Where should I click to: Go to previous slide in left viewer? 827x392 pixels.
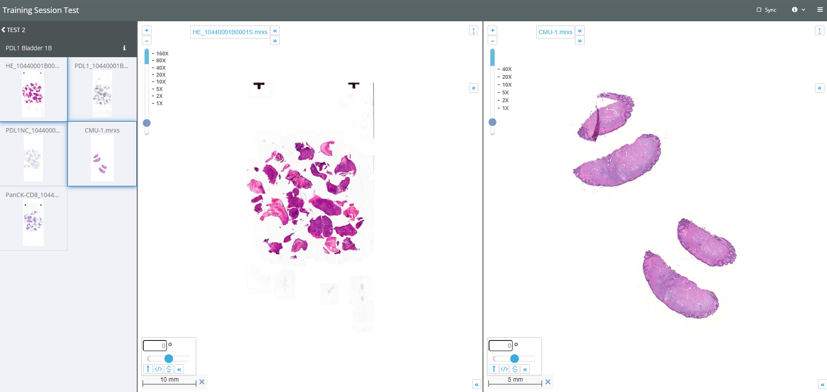click(275, 31)
